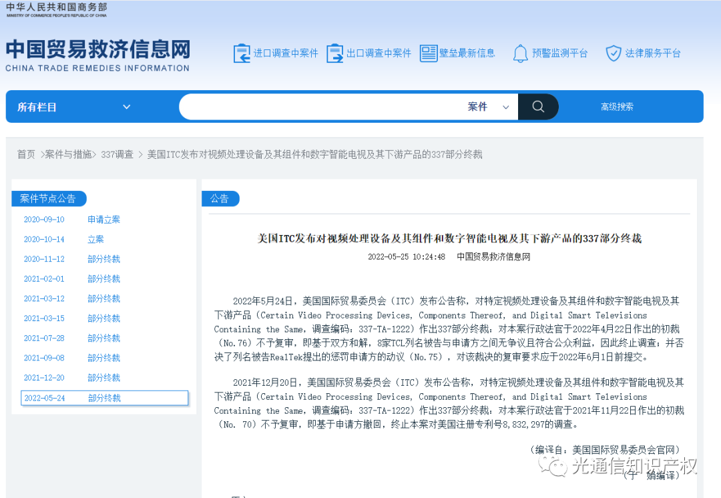The height and width of the screenshot is (498, 721).
Task: Open the 案件 search type dropdown
Action: tap(488, 107)
